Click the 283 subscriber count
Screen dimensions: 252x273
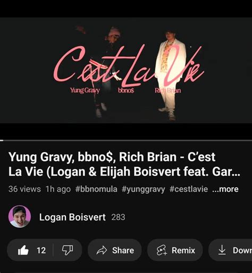pyautogui.click(x=118, y=217)
